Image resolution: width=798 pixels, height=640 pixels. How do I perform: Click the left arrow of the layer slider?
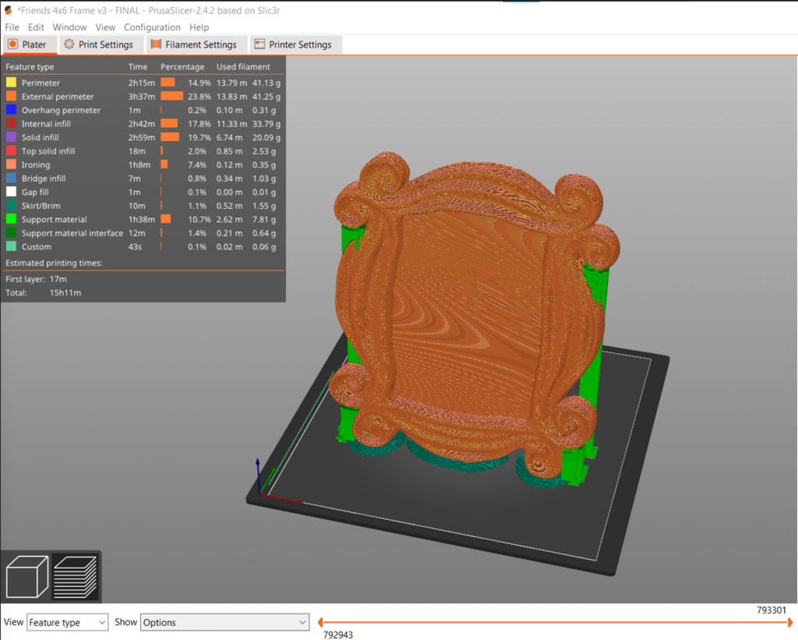320,622
